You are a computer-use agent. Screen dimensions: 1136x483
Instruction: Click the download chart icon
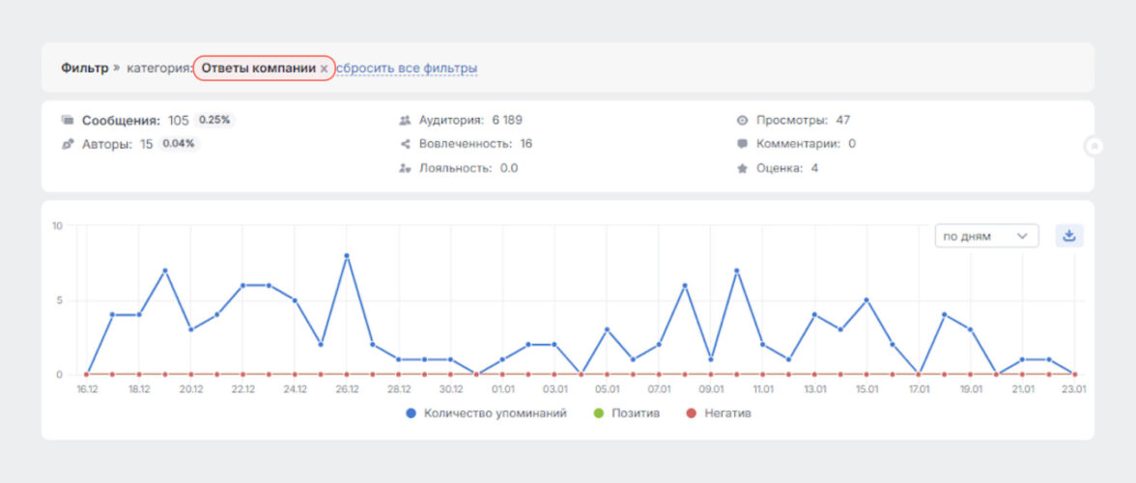tap(1068, 236)
